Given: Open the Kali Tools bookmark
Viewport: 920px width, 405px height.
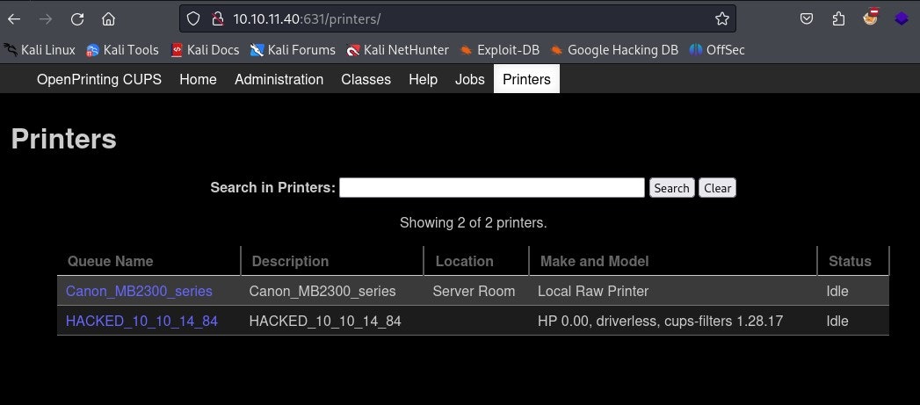Looking at the screenshot, I should tap(122, 50).
